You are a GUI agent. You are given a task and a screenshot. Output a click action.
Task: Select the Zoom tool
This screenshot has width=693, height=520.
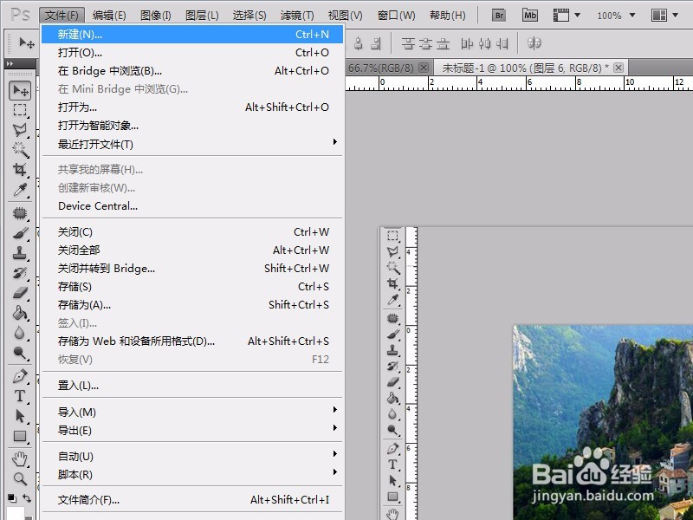coord(19,476)
